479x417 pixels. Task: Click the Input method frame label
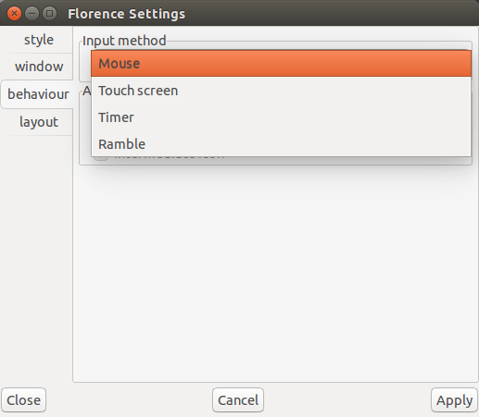tap(124, 41)
